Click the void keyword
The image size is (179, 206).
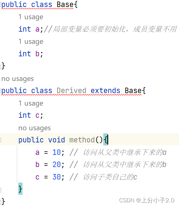coord(57,140)
